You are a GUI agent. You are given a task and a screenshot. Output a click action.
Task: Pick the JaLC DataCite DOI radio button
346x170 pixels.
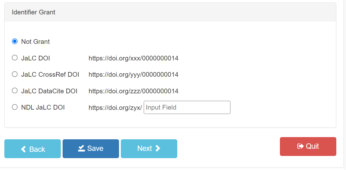15,91
